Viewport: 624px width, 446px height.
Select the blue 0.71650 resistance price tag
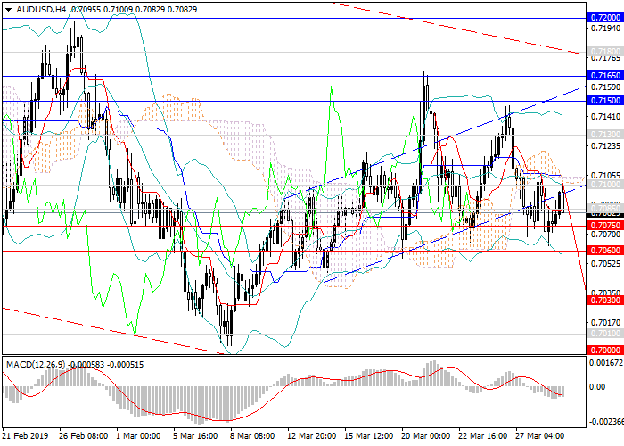coord(603,78)
